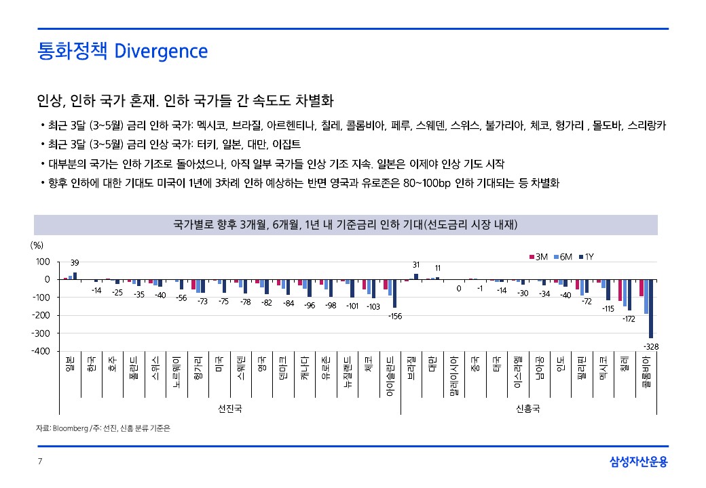Select the 브라질 bar labeled 31
Image resolution: width=706 pixels, height=488 pixels.
coord(416,276)
